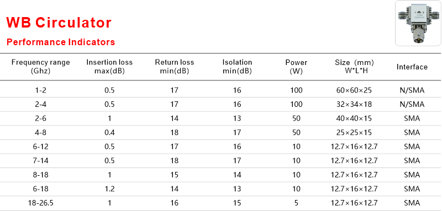Select the 18-26.5 frequency range cell

(40, 203)
